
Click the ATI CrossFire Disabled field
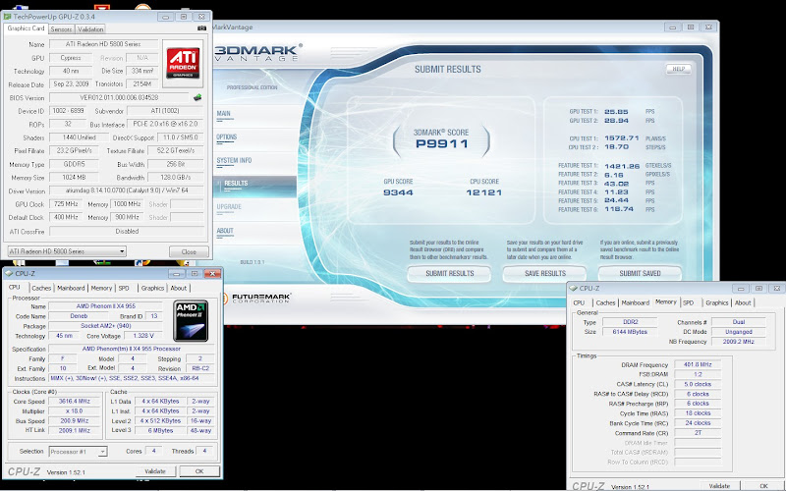127,232
